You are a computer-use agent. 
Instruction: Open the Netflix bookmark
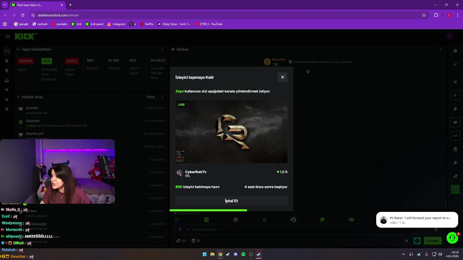(147, 24)
